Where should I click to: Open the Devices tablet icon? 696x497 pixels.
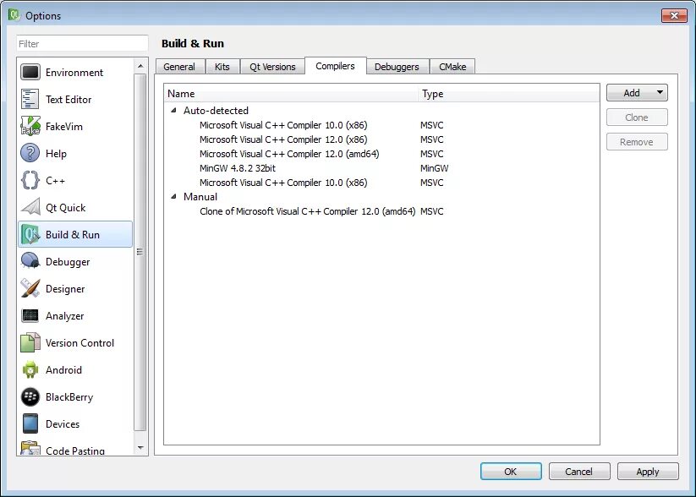(30, 424)
